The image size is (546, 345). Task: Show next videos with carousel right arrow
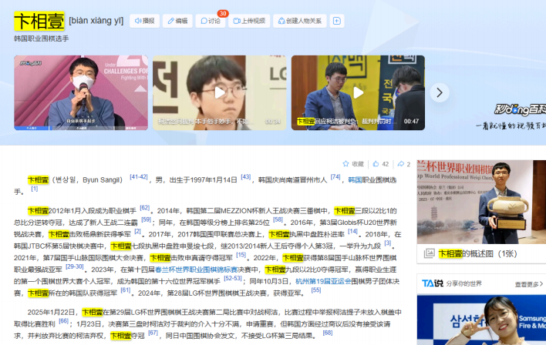coord(439,93)
